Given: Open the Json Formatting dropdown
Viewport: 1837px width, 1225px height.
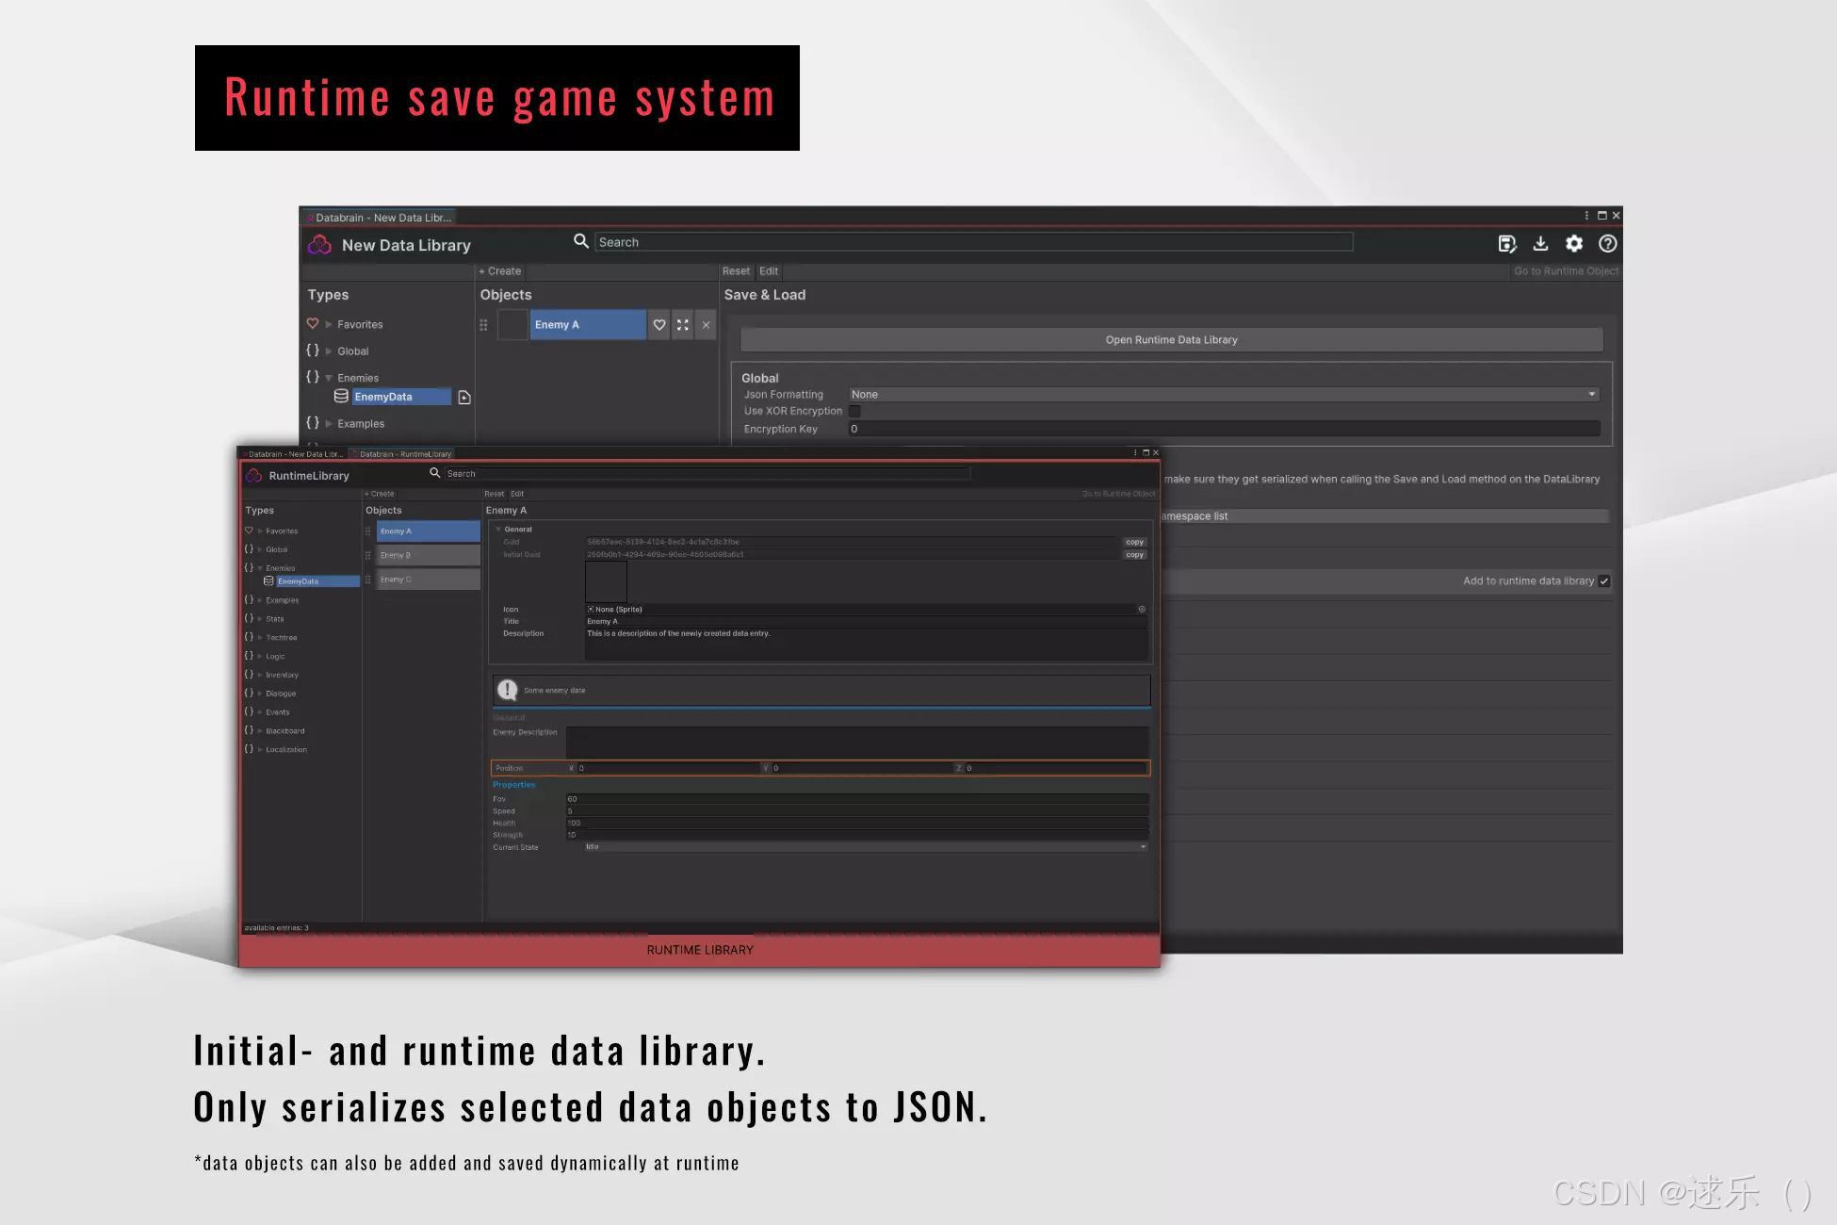Looking at the screenshot, I should coord(1223,395).
